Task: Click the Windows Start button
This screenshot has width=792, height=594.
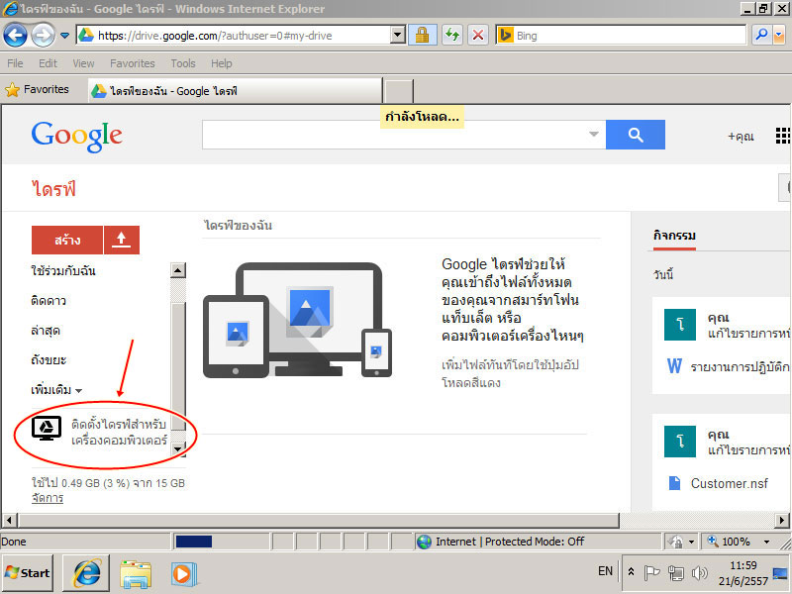Action: click(28, 573)
